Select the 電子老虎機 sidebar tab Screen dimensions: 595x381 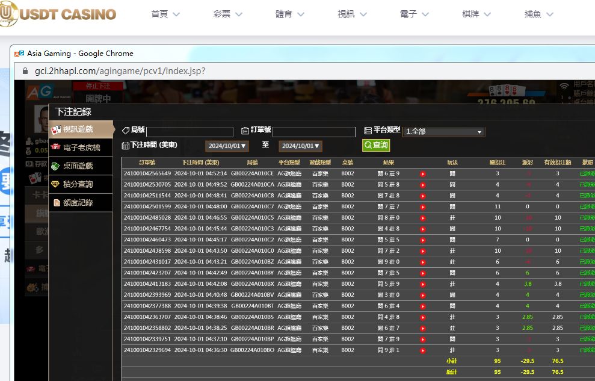coord(81,148)
